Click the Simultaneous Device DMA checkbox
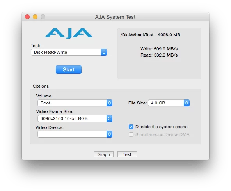231x191 pixels. click(131, 134)
